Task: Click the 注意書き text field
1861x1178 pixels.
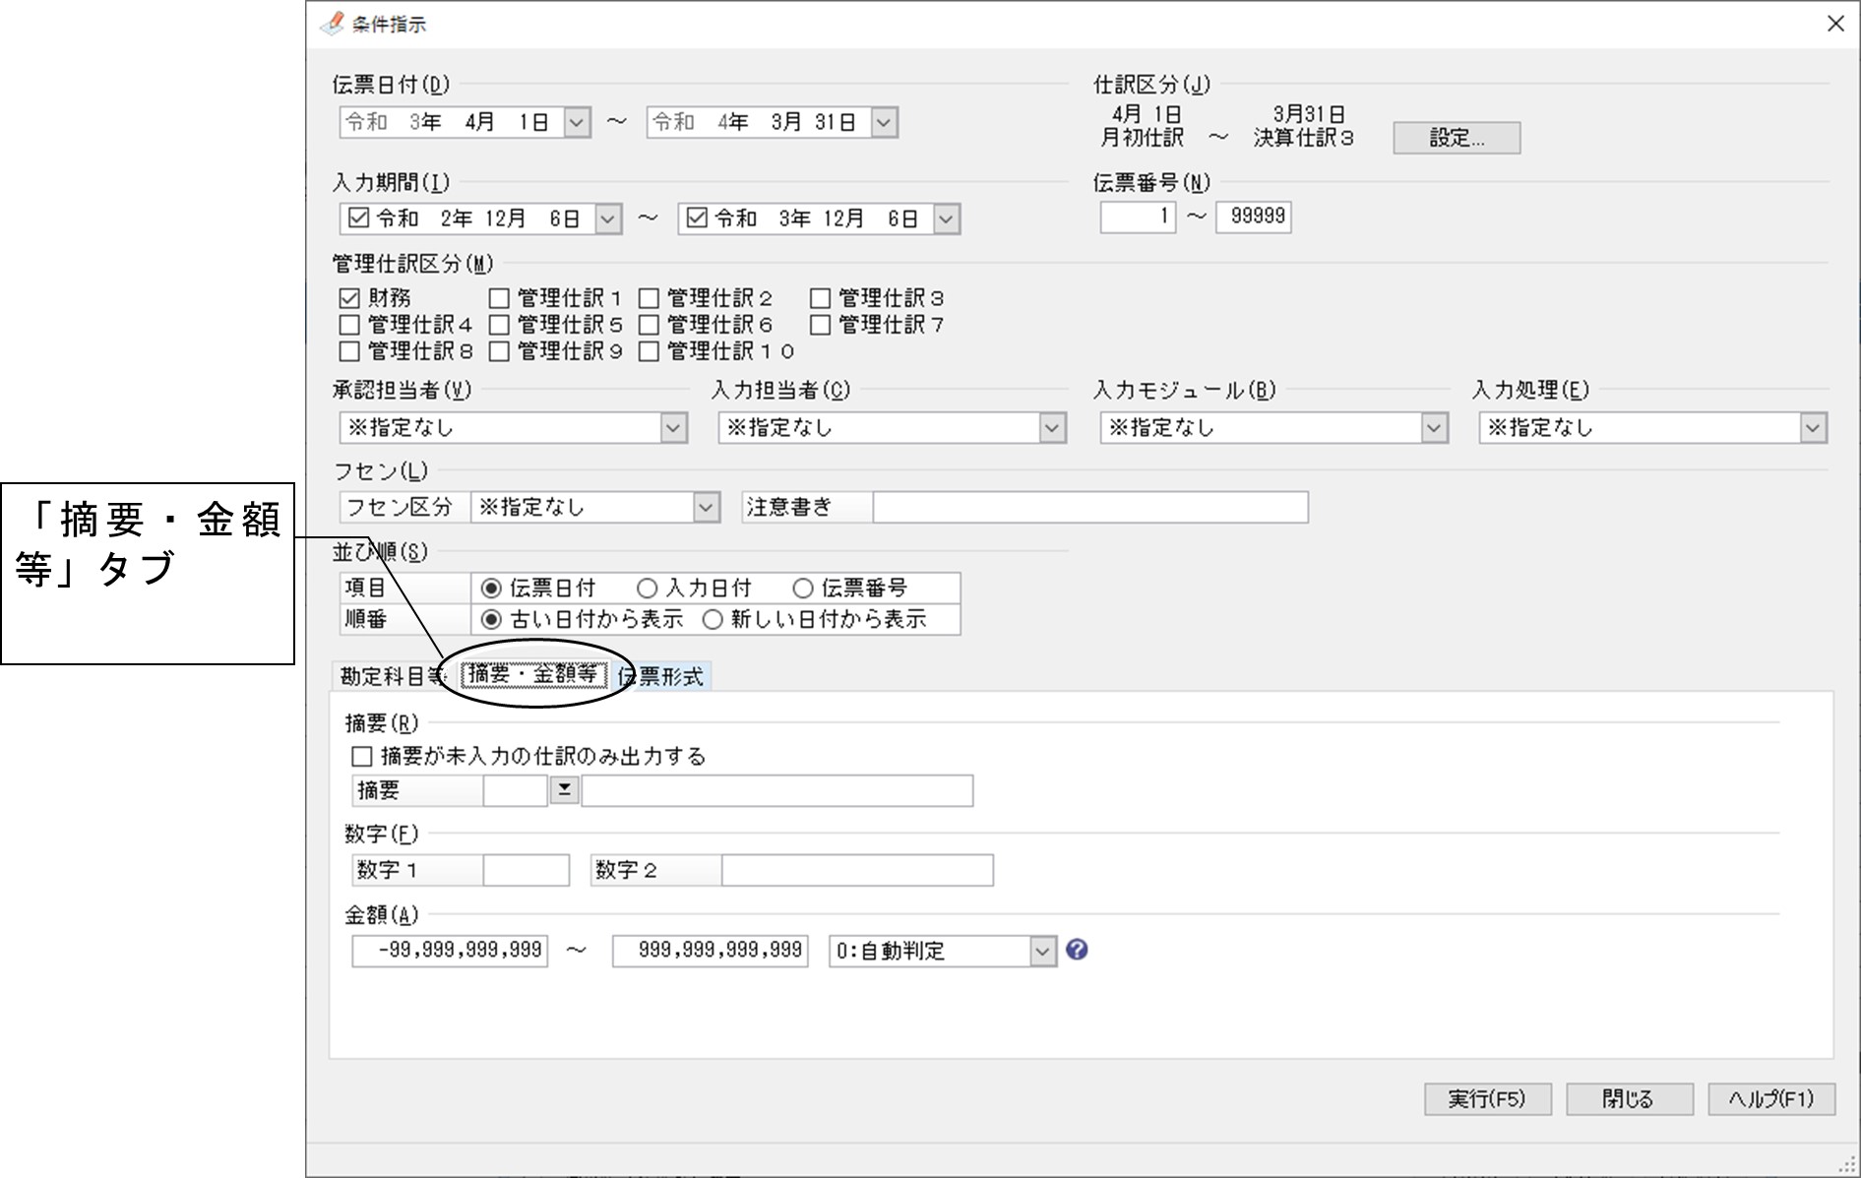Action: (1090, 507)
